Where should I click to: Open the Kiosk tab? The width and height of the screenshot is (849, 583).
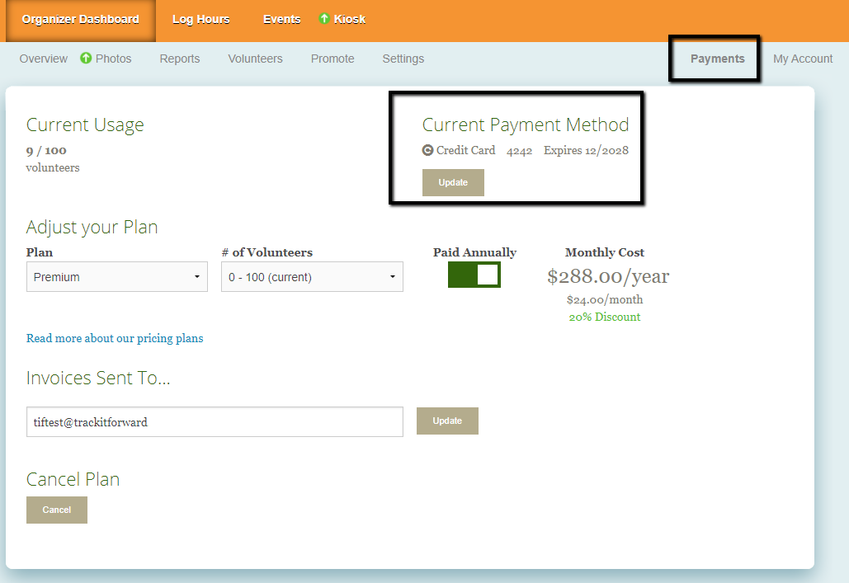pyautogui.click(x=349, y=20)
